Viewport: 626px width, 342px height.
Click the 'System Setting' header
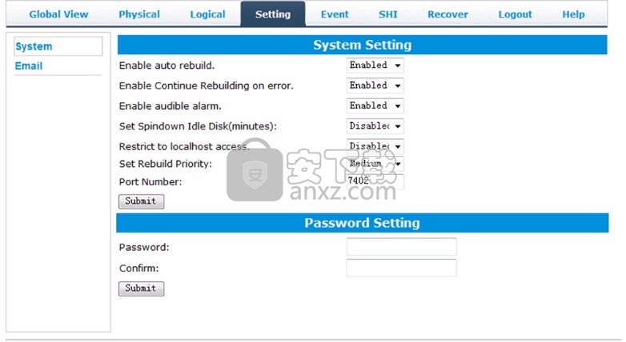362,45
